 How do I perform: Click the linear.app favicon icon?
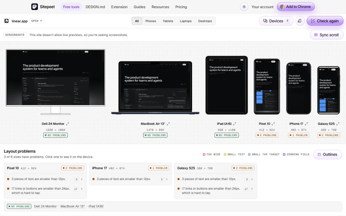pos(6,21)
